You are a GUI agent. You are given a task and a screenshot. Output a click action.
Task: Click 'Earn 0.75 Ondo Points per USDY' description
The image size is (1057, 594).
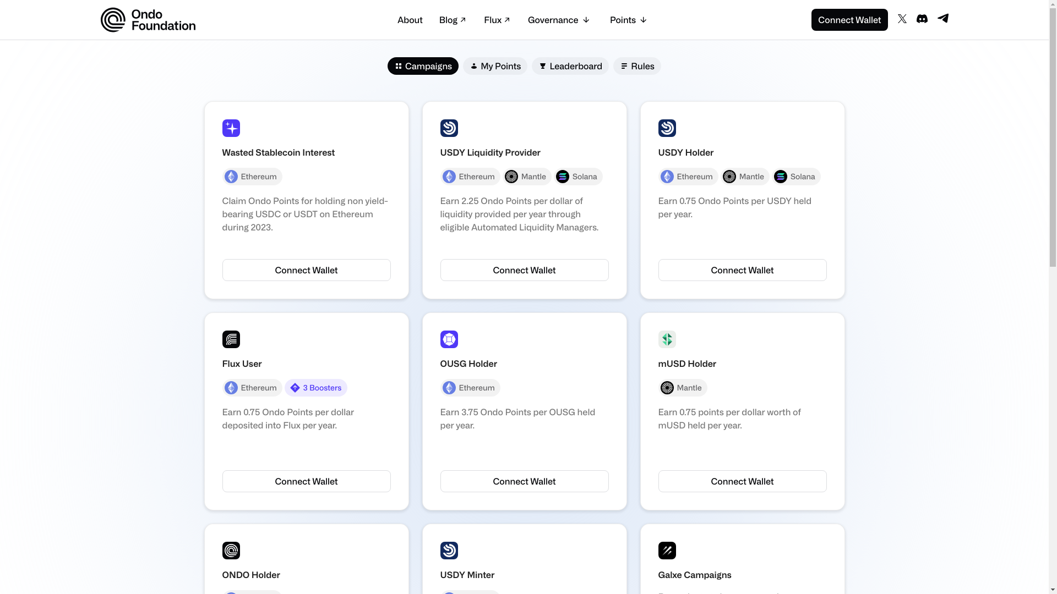pyautogui.click(x=735, y=207)
